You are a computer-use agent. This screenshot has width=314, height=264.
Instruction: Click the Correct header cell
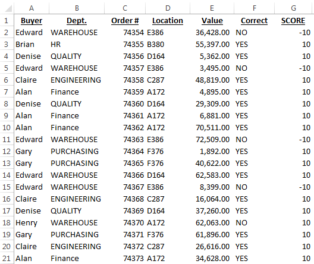click(254, 21)
